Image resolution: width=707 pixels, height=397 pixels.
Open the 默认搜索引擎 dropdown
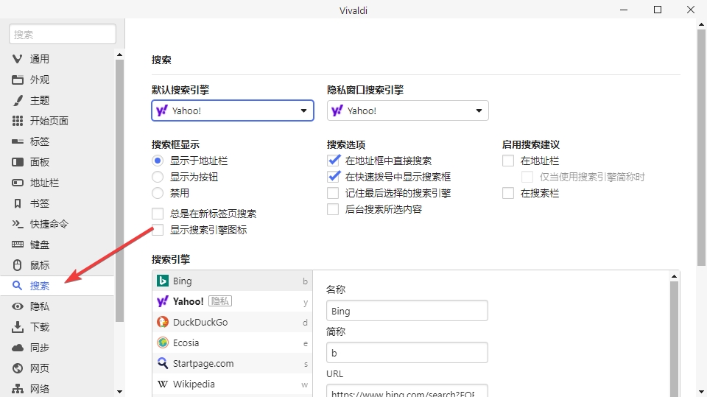[233, 110]
